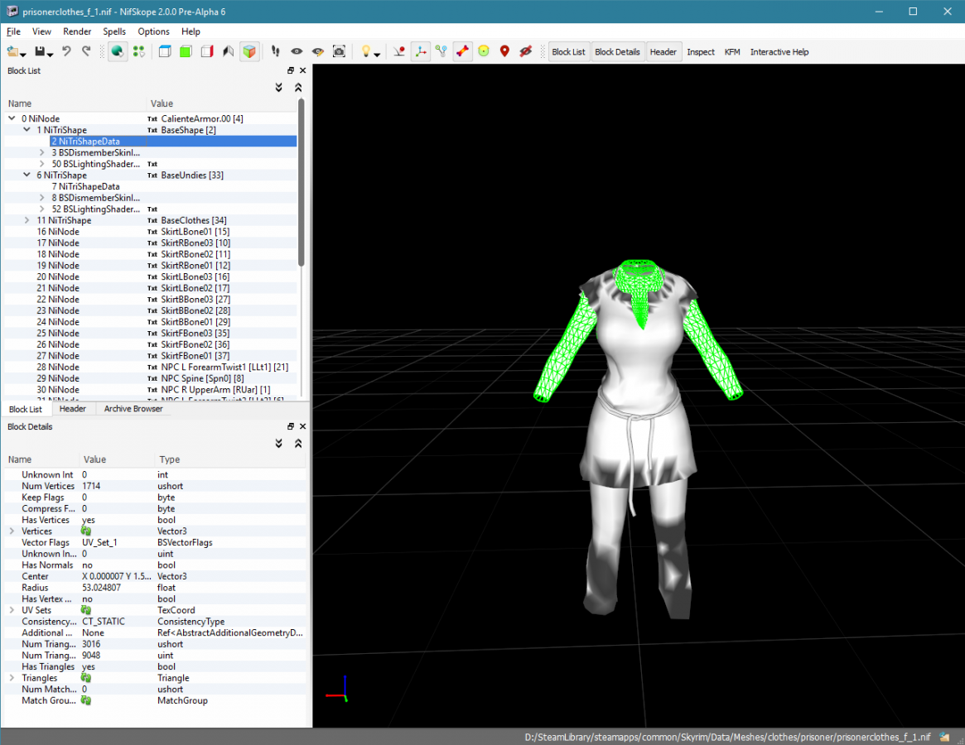Click the Save floppy disk icon
Viewport: 965px width, 745px height.
point(40,51)
